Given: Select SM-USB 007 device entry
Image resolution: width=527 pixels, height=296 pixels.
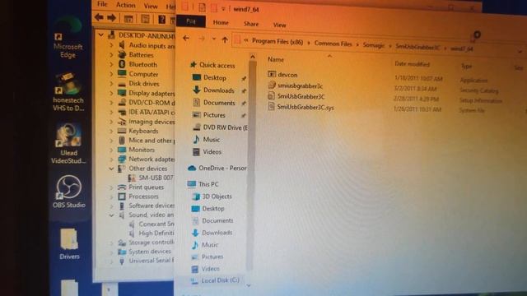Looking at the screenshot, I should click(152, 178).
